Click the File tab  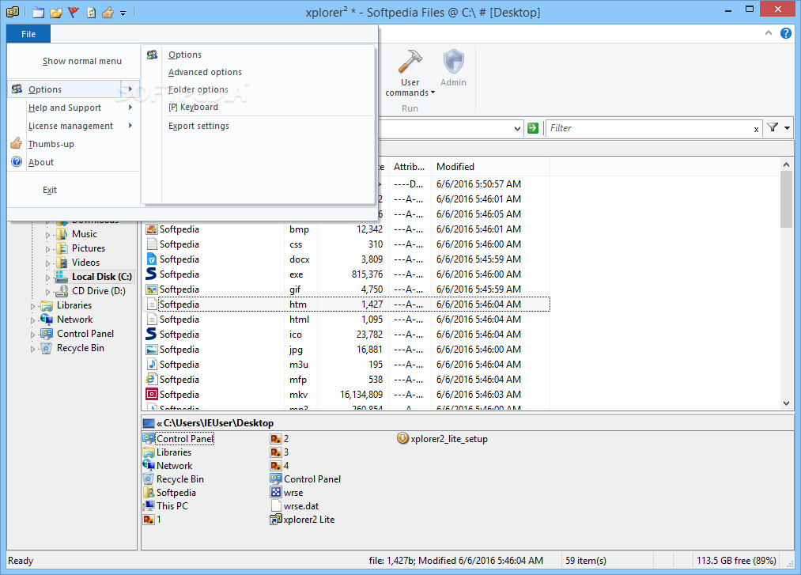click(28, 34)
